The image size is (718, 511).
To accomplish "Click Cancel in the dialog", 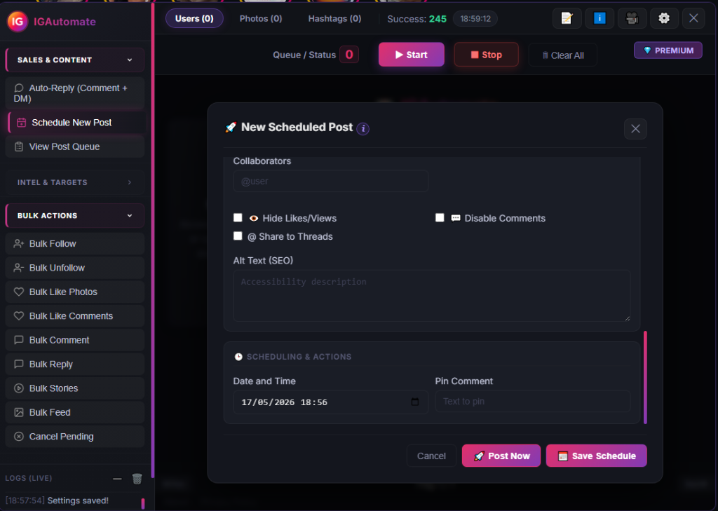I will pos(431,456).
